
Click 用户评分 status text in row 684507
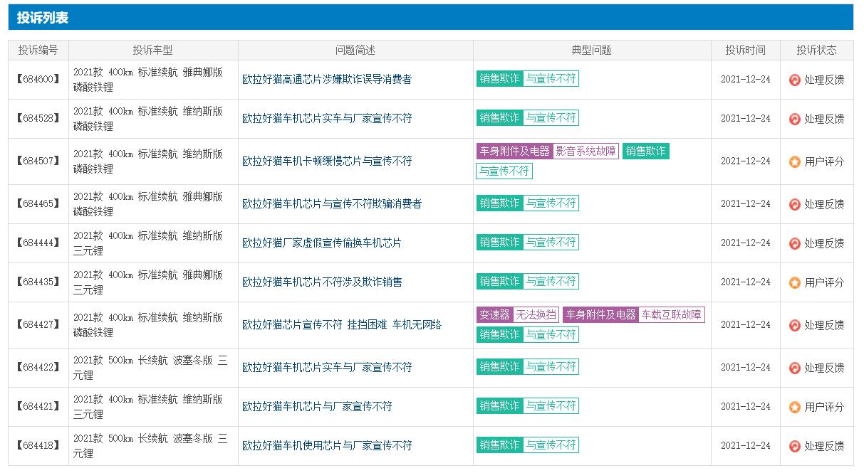click(824, 161)
